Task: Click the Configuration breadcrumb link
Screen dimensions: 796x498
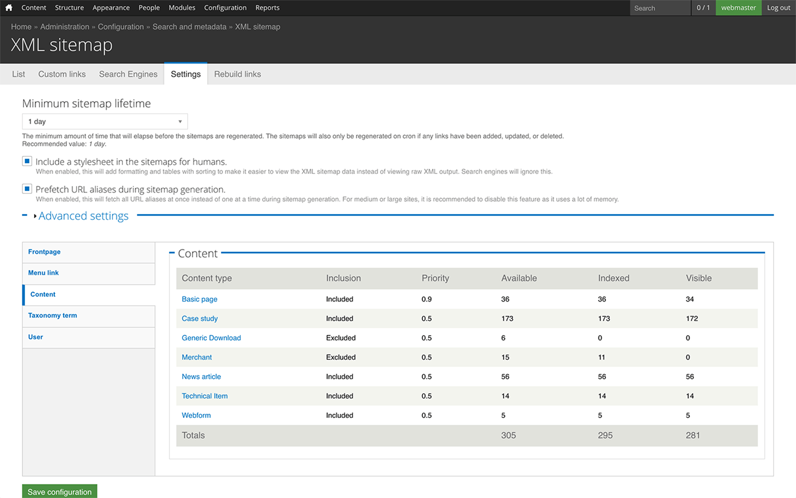Action: pyautogui.click(x=120, y=27)
